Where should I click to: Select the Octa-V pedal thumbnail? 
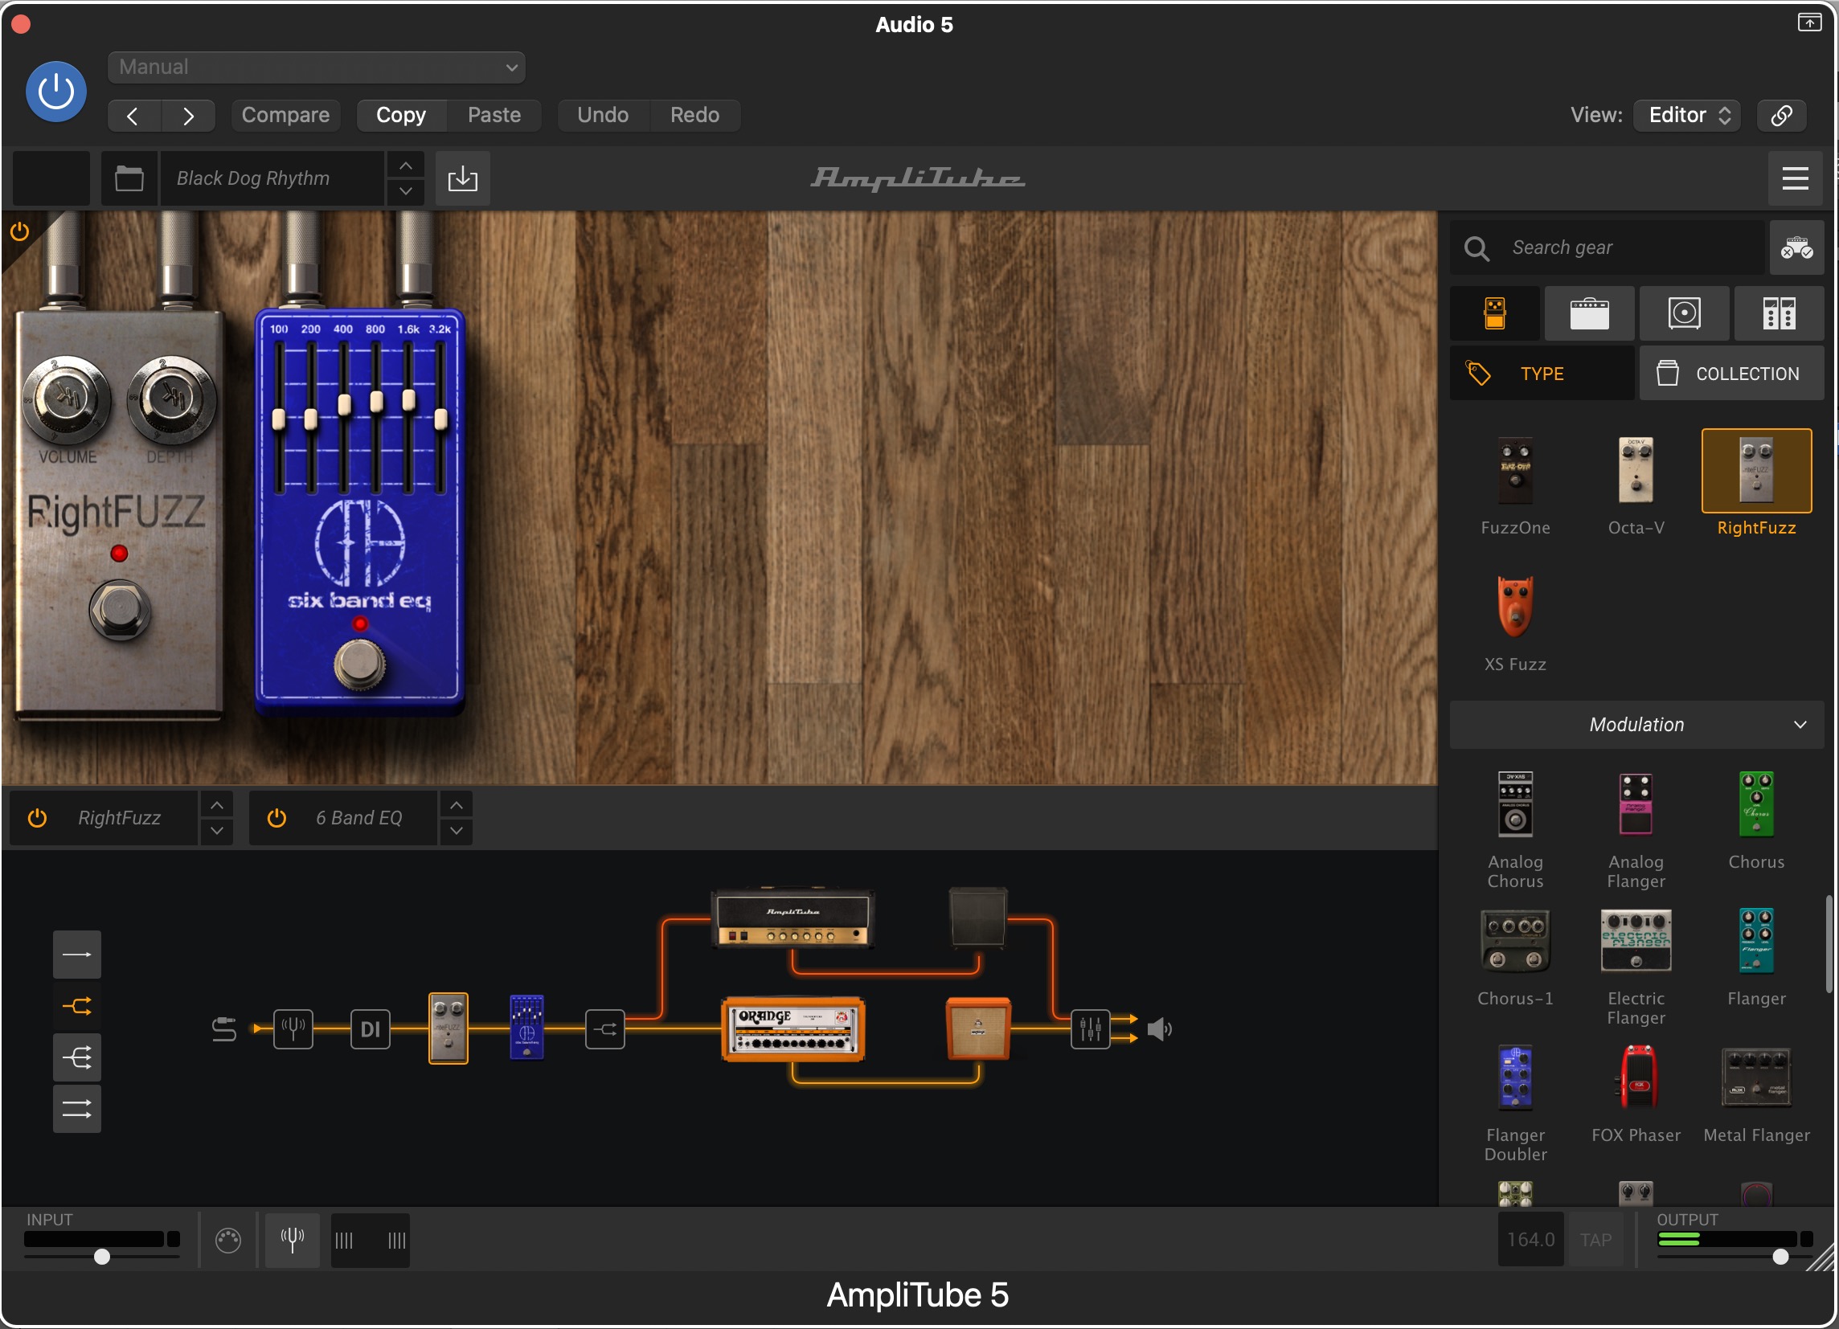point(1636,471)
